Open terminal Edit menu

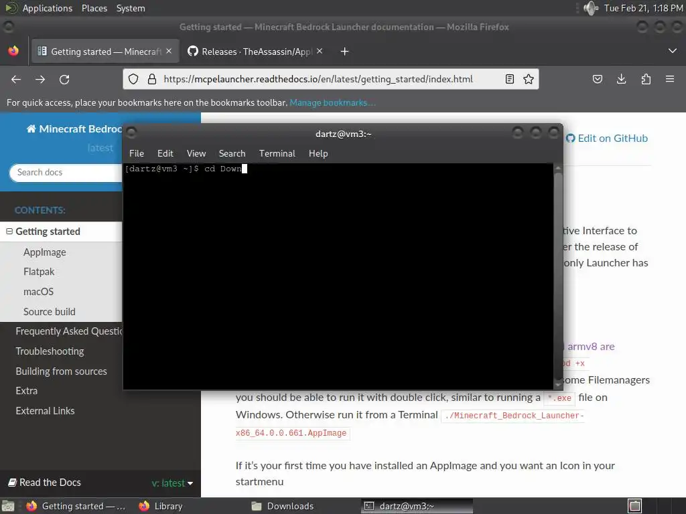click(165, 153)
